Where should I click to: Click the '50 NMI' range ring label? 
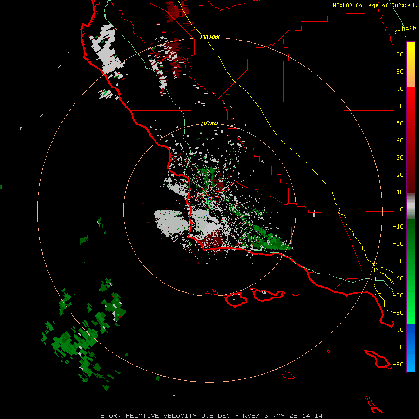(x=209, y=123)
